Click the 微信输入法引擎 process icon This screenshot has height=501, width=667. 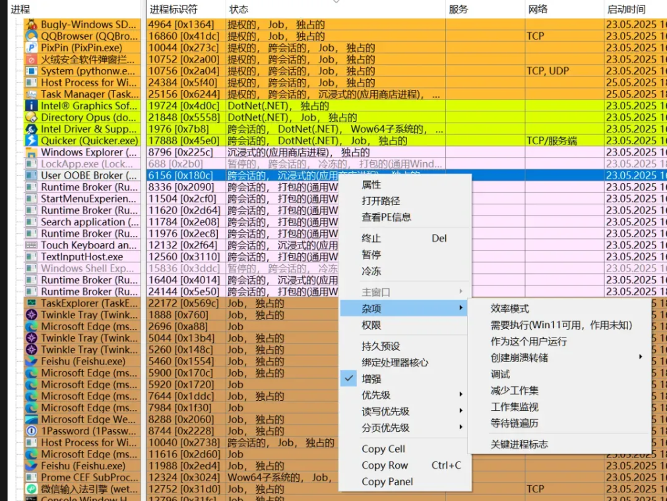pyautogui.click(x=32, y=489)
